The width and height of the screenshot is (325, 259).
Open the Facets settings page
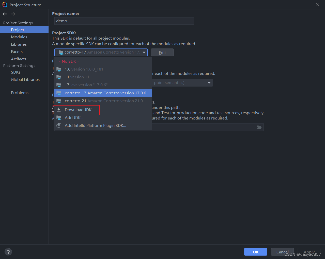click(24, 52)
